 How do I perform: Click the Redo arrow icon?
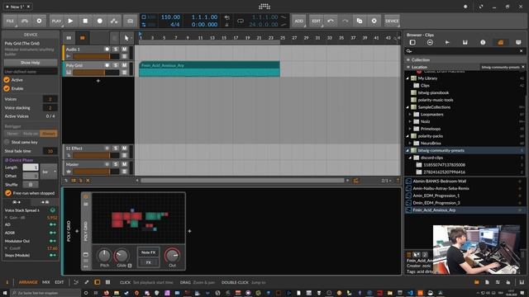click(346, 21)
